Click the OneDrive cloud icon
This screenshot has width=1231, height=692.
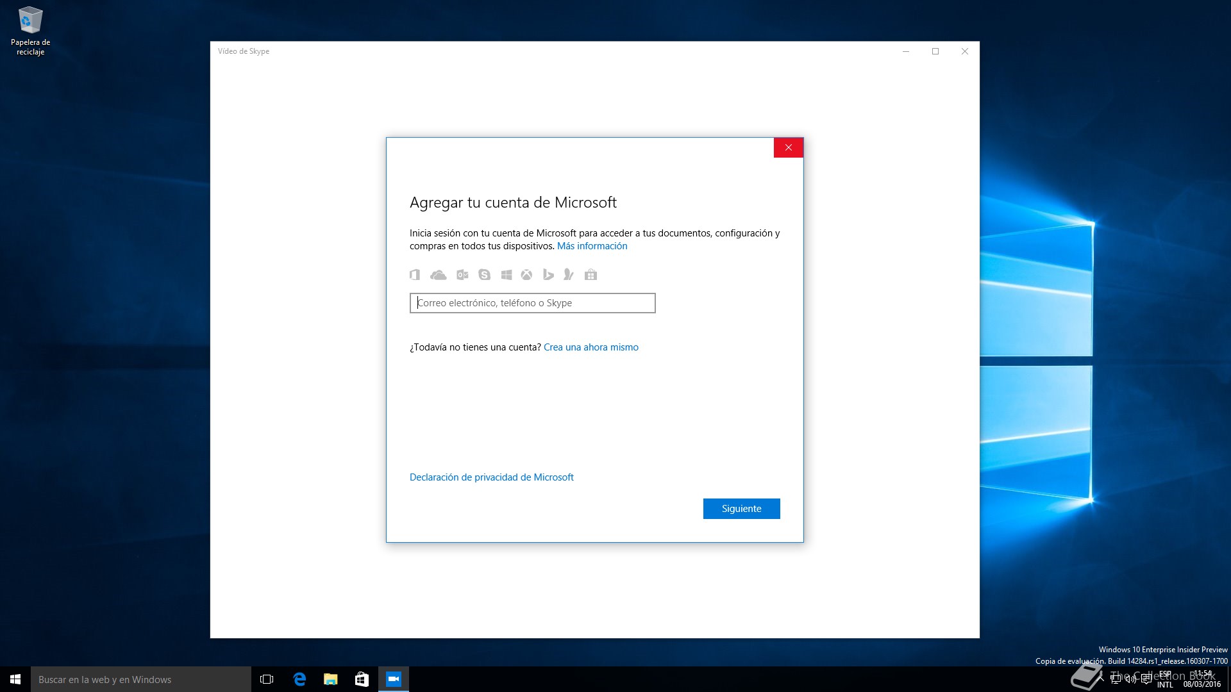[x=438, y=275]
